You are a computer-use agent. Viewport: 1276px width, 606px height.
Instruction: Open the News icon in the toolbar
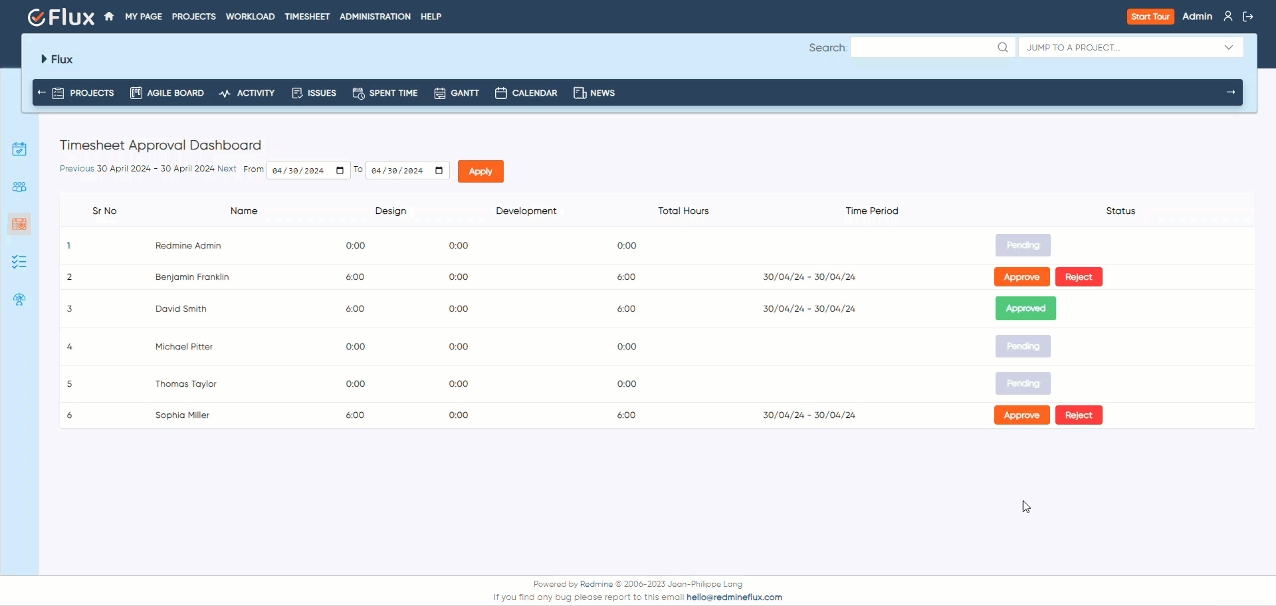pos(579,93)
